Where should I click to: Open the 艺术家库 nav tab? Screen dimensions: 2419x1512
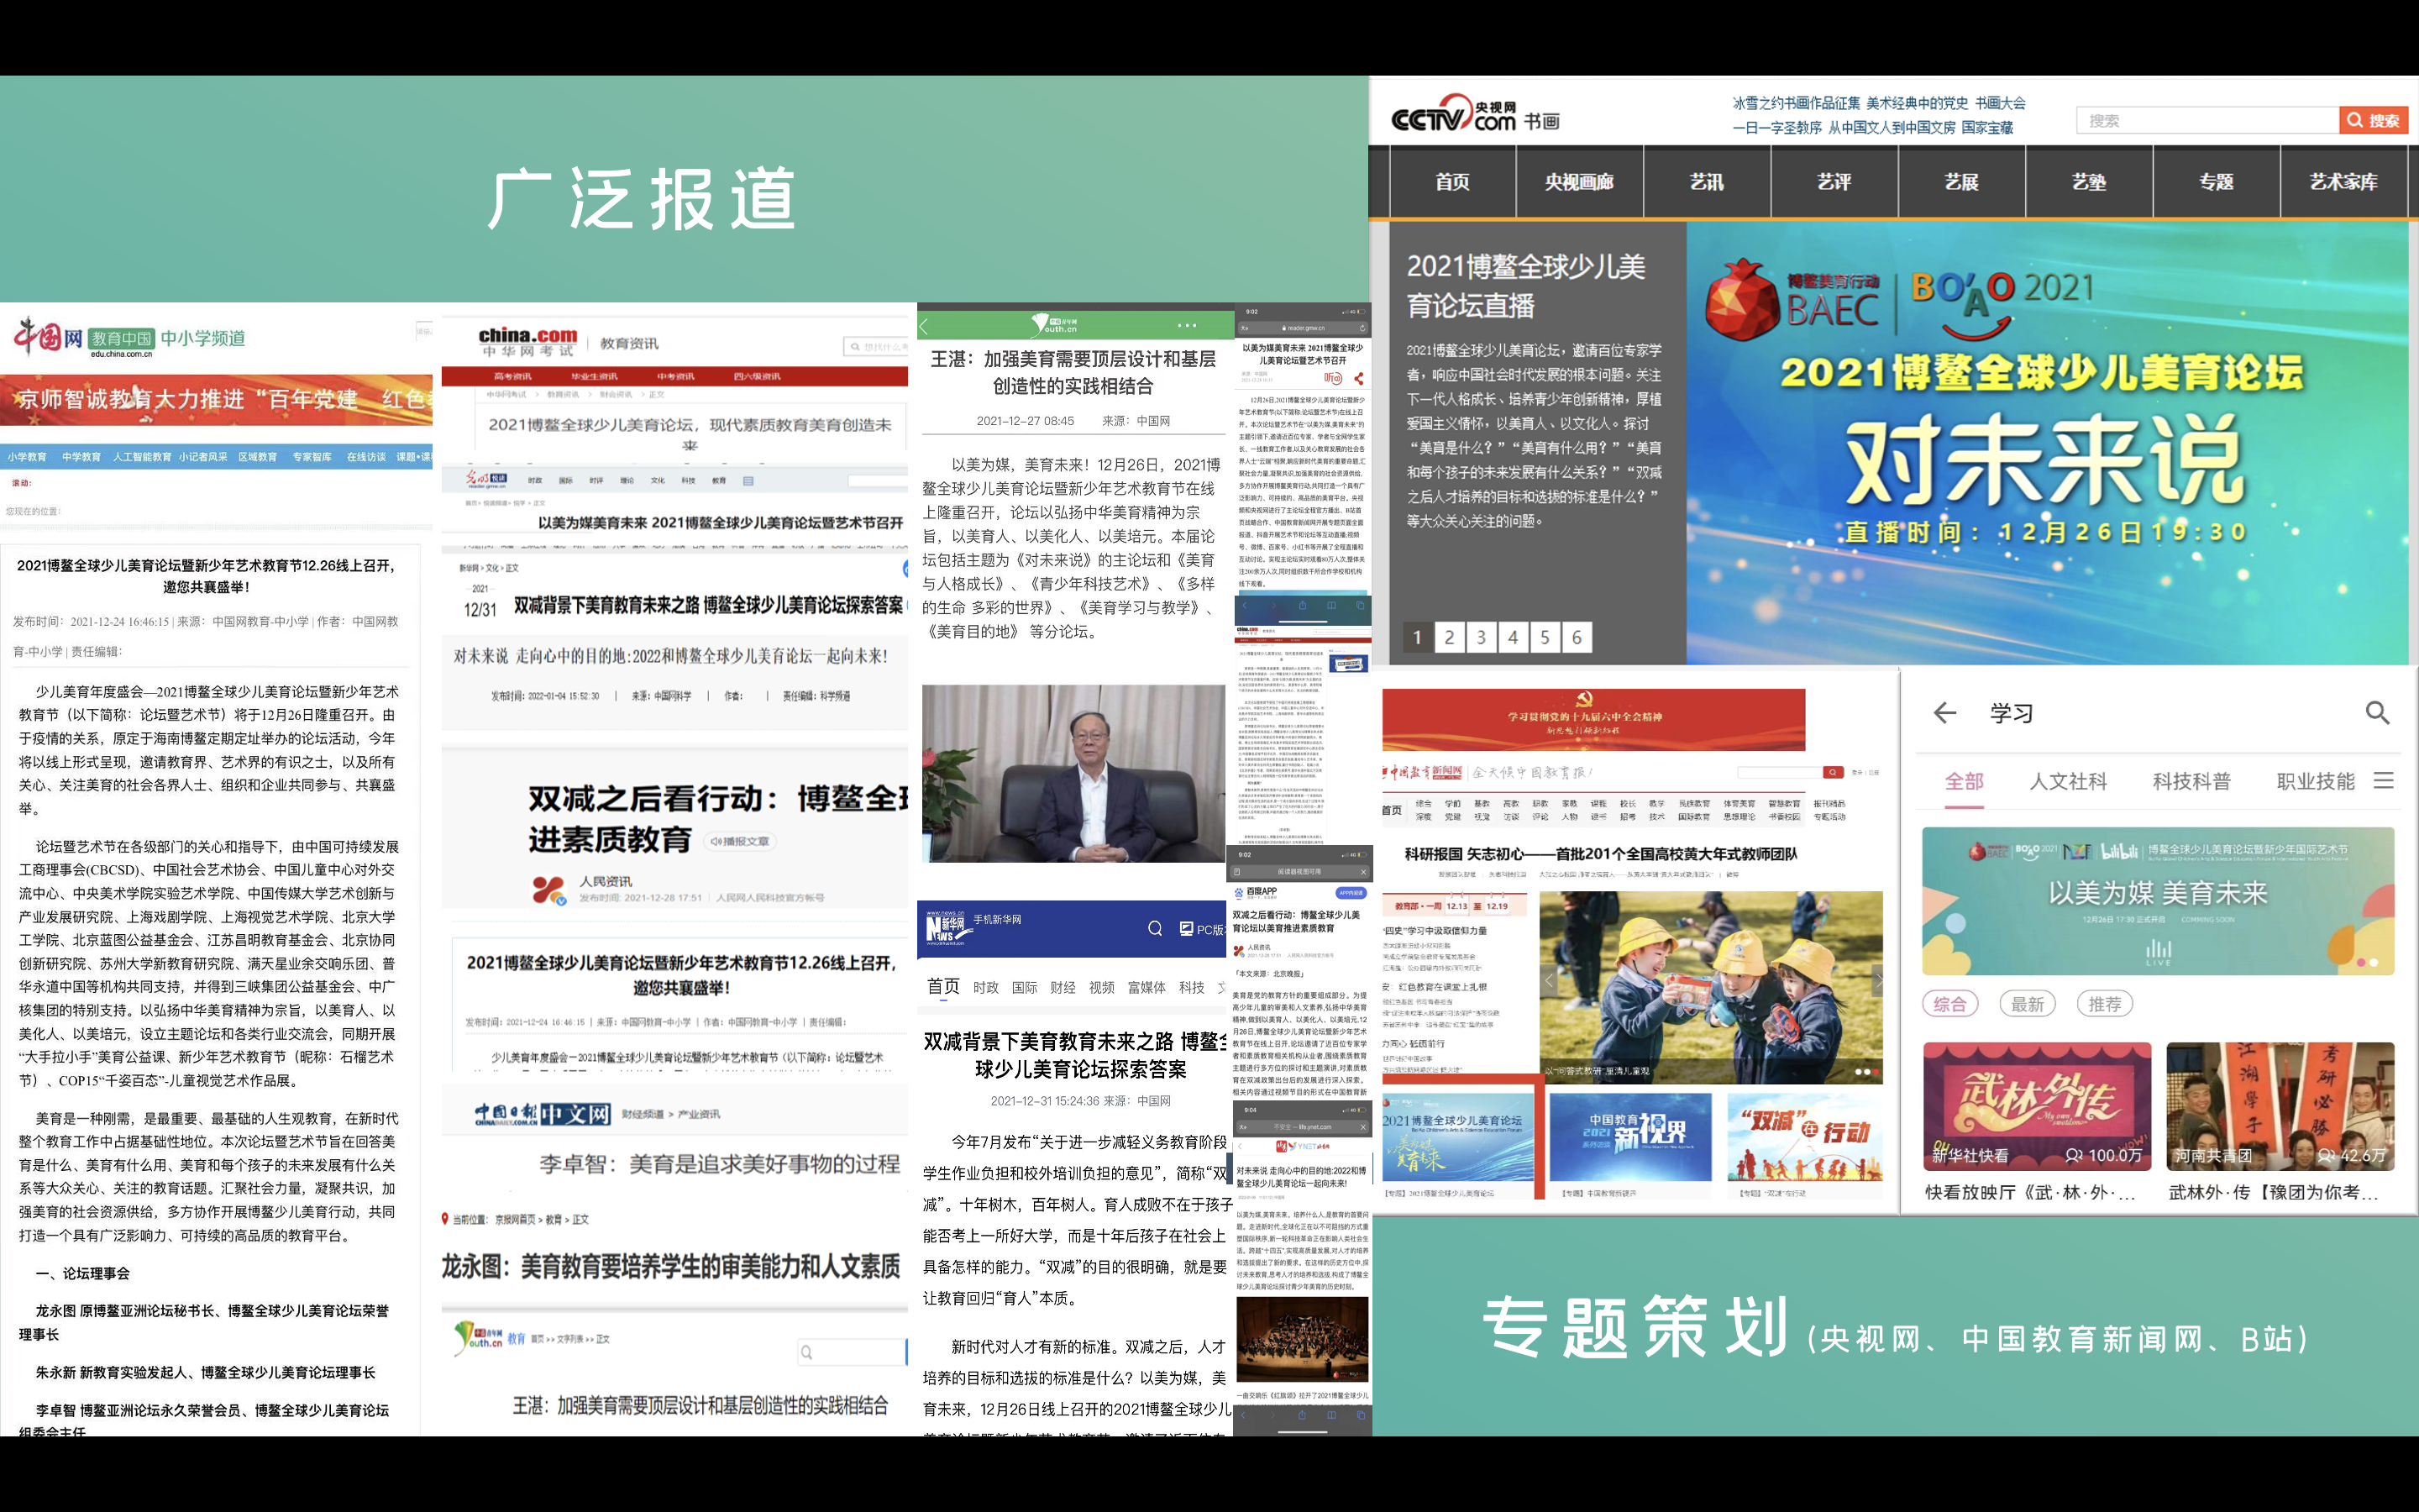(2344, 182)
